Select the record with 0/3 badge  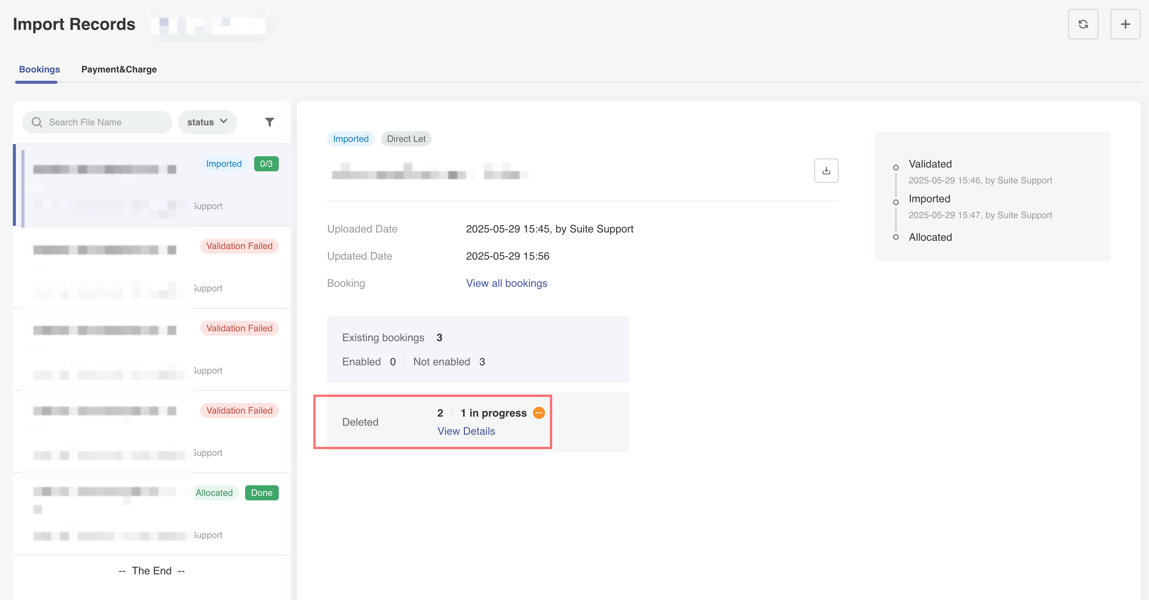tap(152, 185)
